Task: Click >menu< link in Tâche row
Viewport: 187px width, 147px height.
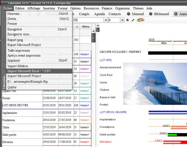Action: tap(85, 127)
